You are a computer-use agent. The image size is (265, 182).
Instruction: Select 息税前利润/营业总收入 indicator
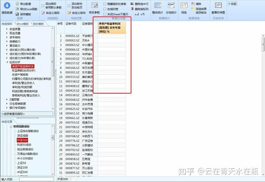[x=26, y=95]
